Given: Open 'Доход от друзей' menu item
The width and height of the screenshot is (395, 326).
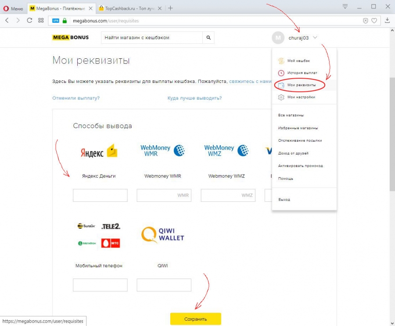Looking at the screenshot, I should click(293, 153).
